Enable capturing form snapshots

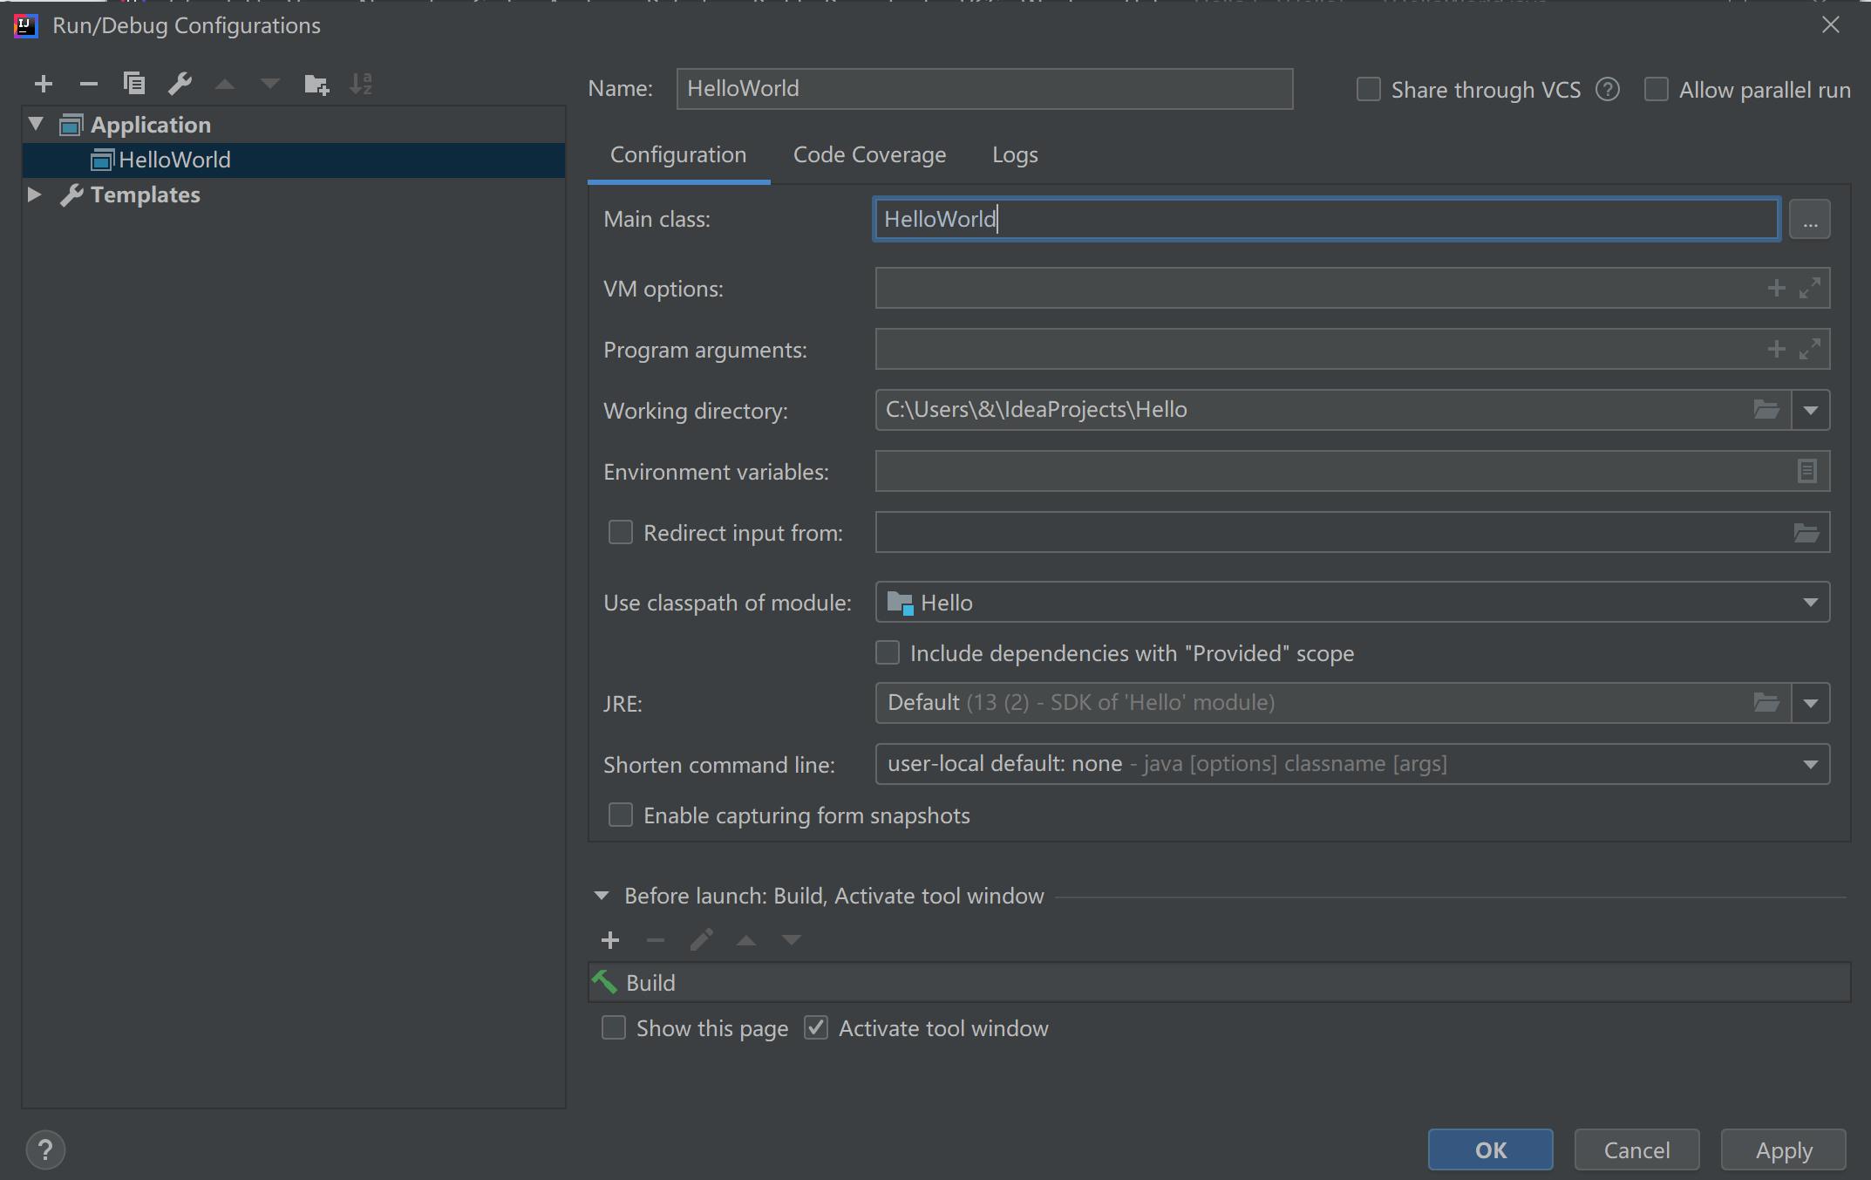tap(620, 815)
